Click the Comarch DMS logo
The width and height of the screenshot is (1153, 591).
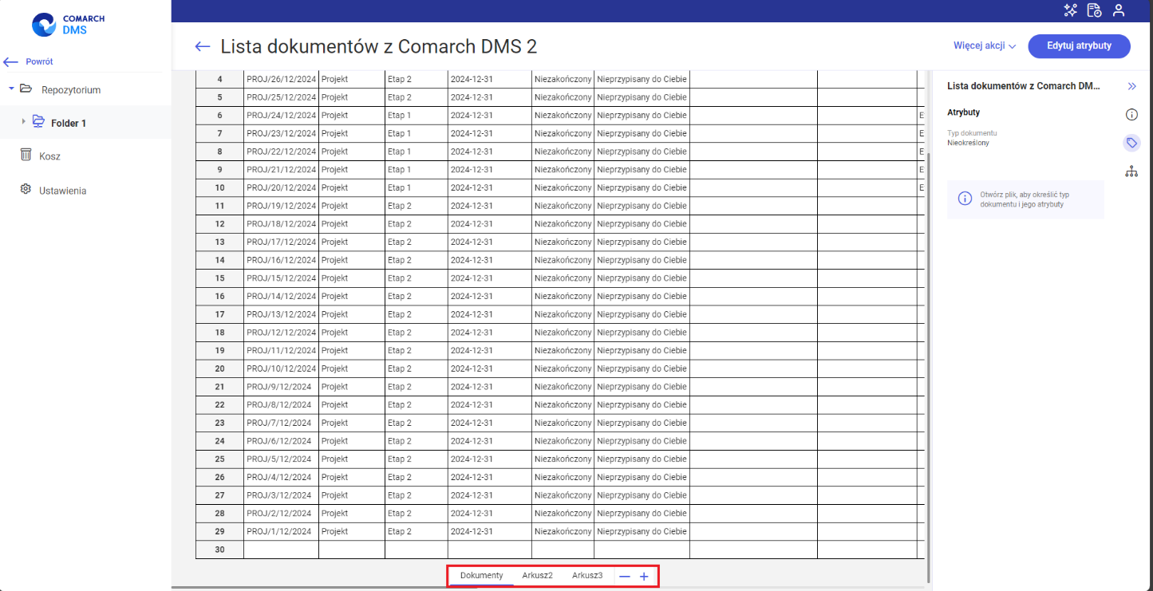click(68, 24)
